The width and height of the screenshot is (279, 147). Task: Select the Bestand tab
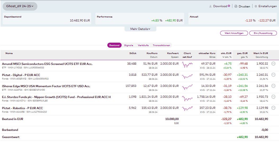[114, 45]
